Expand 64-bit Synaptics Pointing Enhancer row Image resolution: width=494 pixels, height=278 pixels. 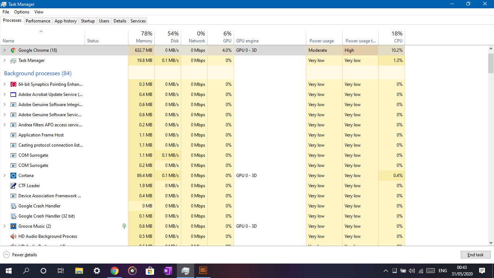pyautogui.click(x=5, y=84)
